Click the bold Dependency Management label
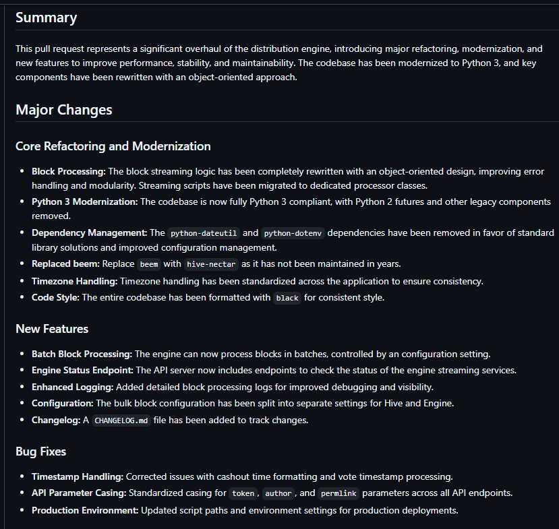The image size is (559, 529). [x=89, y=232]
